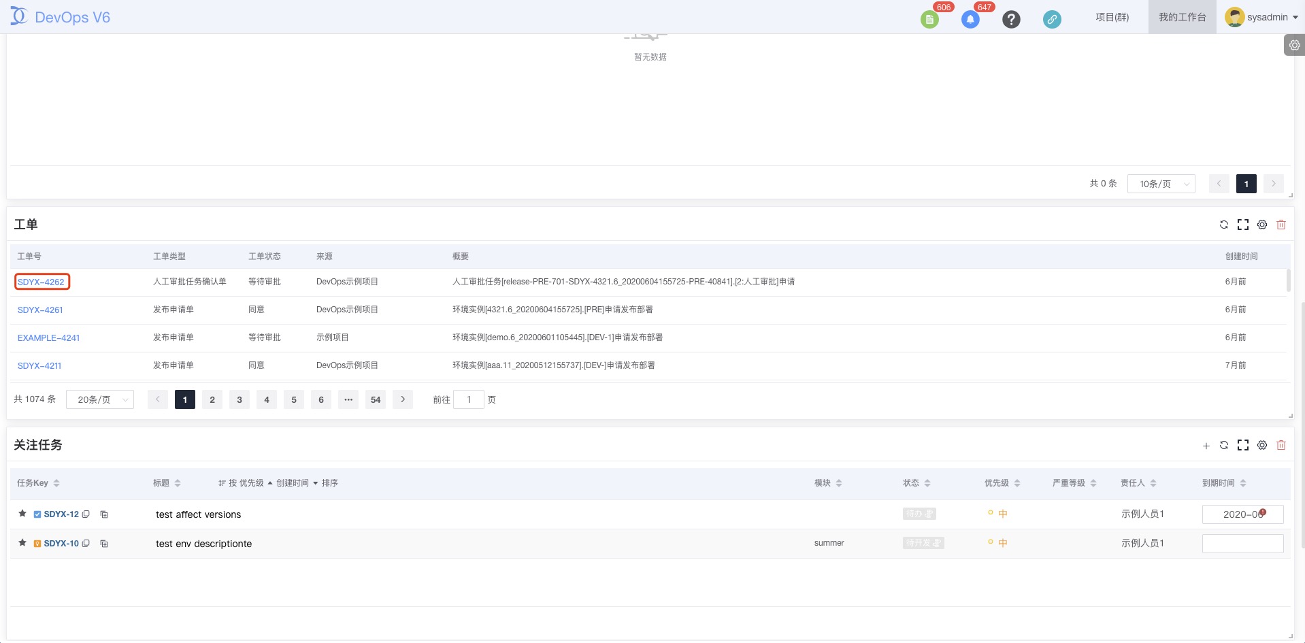
Task: Open the blue bell alerts icon (647)
Action: pos(970,20)
